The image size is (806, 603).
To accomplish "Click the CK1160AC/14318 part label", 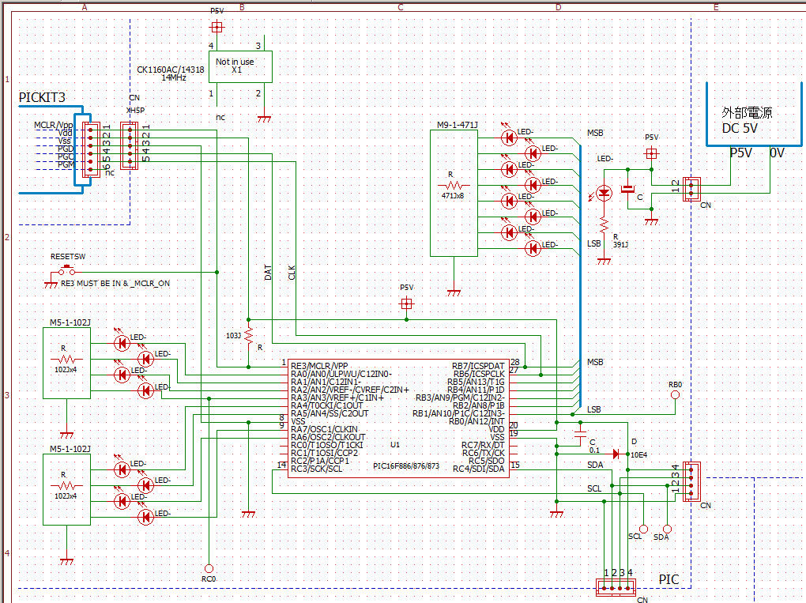I will point(171,70).
